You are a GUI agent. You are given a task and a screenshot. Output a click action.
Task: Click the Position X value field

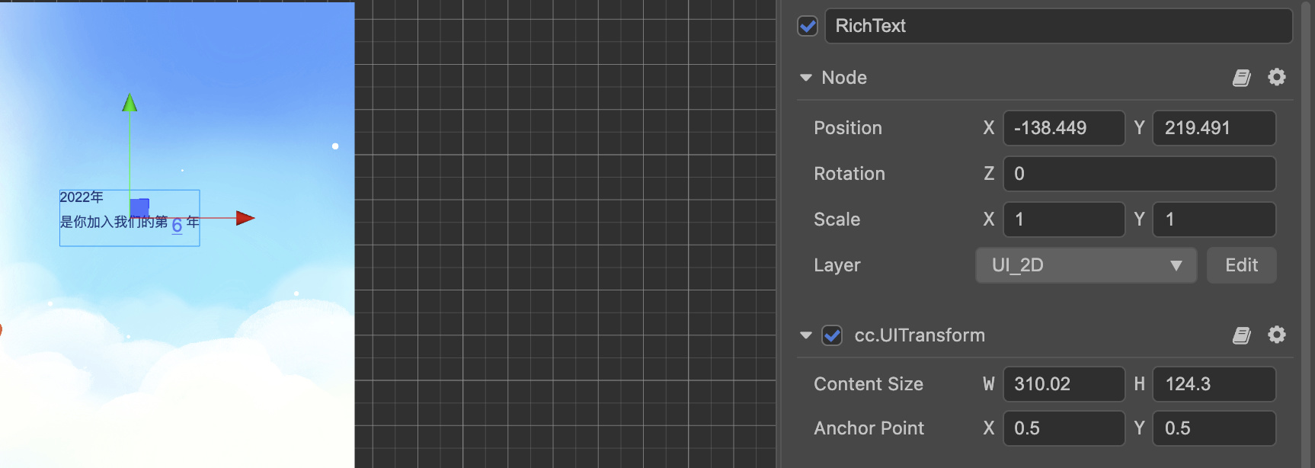pos(1064,128)
